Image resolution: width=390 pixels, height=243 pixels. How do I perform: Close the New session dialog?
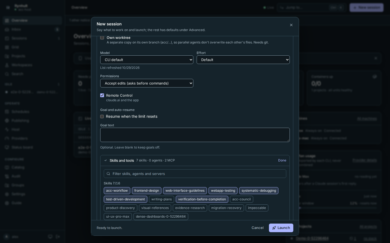[291, 25]
